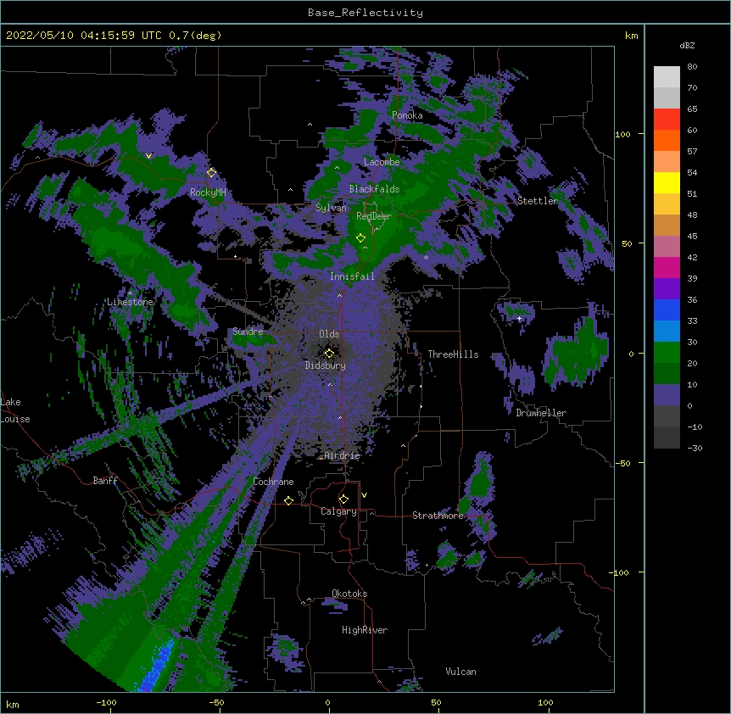The height and width of the screenshot is (714, 731).
Task: Click the RockyMH label
Action: tap(208, 192)
